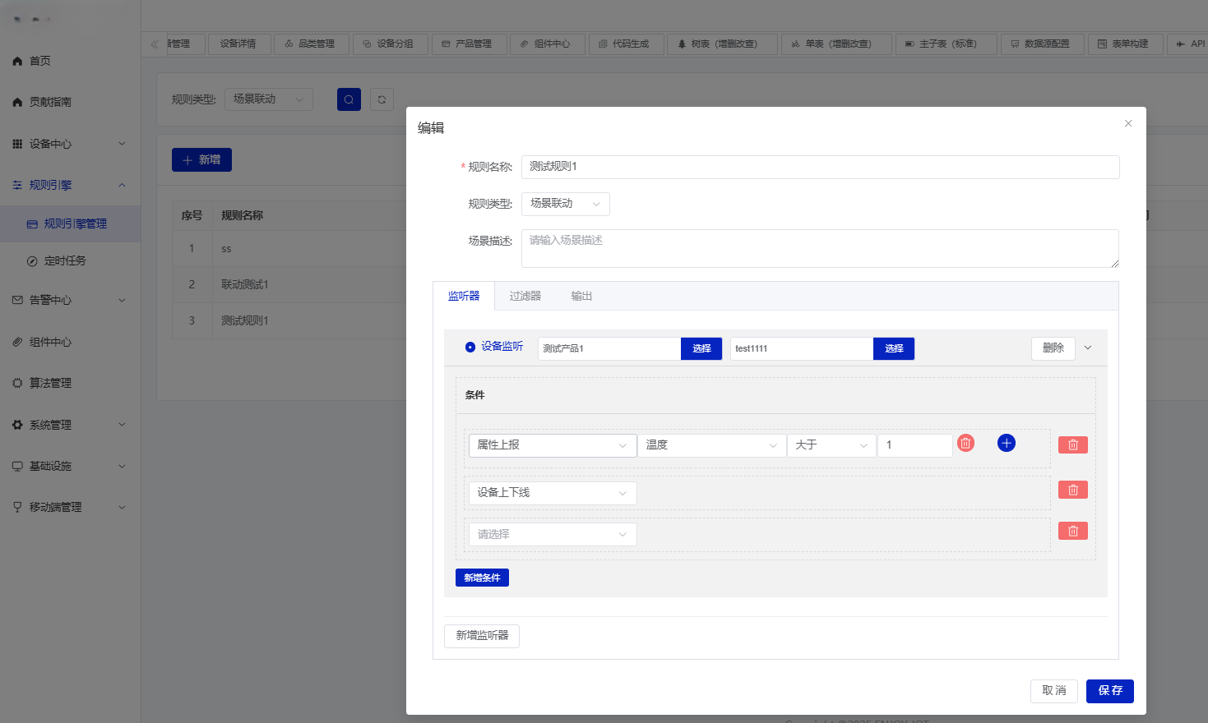
Task: Open the 代码生成 top tab
Action: click(x=626, y=44)
